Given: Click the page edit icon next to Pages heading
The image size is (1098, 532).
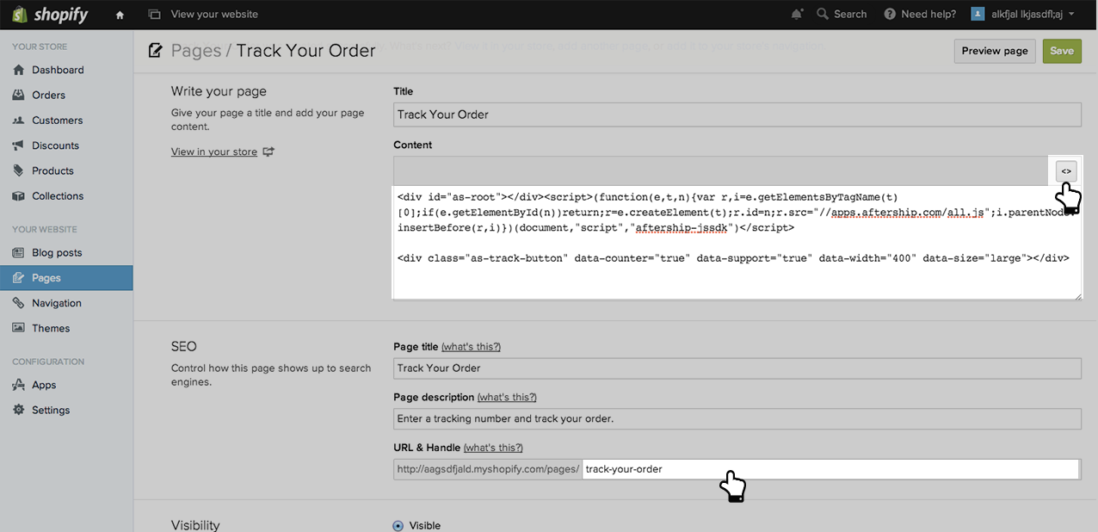Looking at the screenshot, I should pos(156,51).
